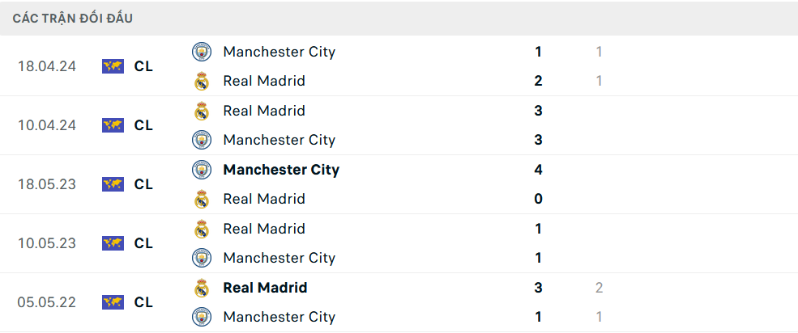Click Champions League flag icon for 10.05.23
This screenshot has height=333, width=798.
pos(113,243)
